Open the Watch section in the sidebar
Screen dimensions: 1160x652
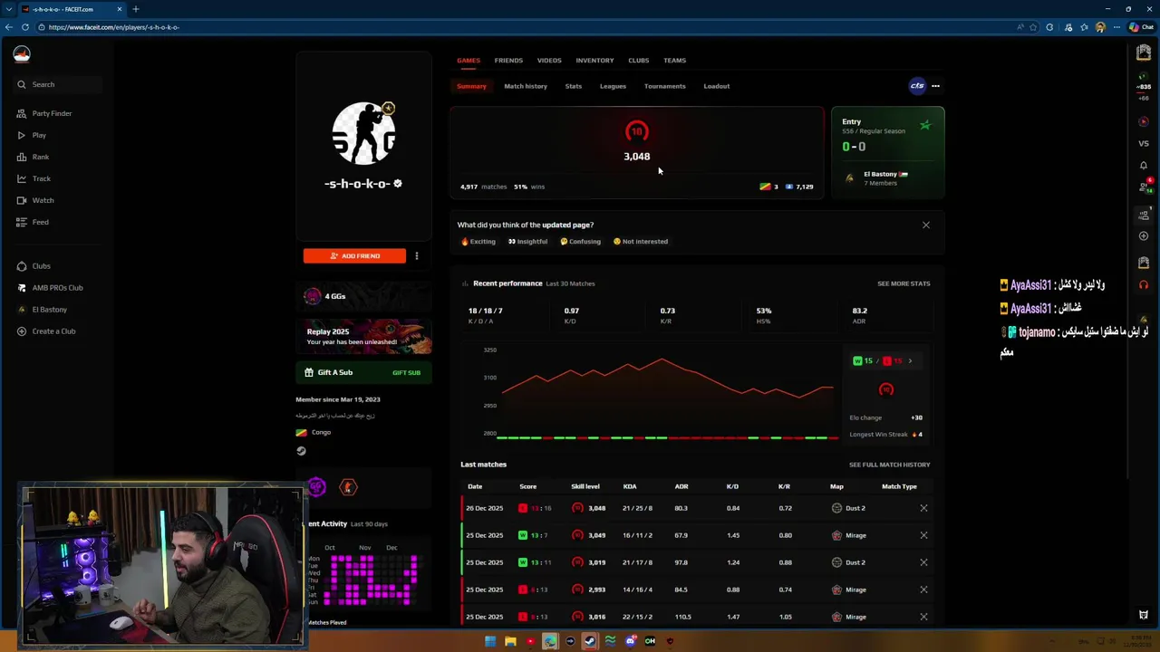pos(34,200)
